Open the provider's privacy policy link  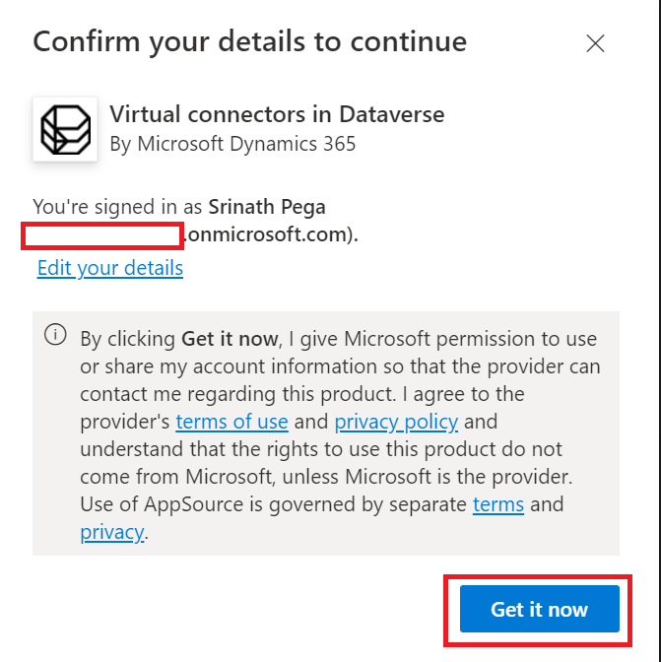coord(396,423)
